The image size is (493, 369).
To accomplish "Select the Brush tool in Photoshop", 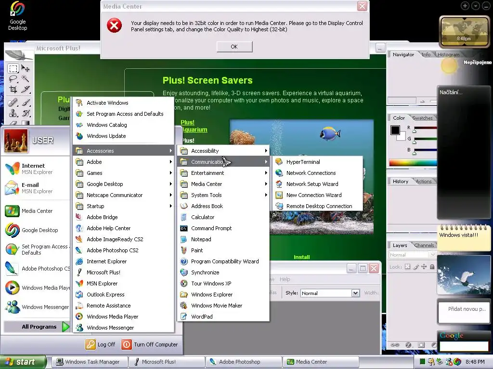I will tap(26, 103).
